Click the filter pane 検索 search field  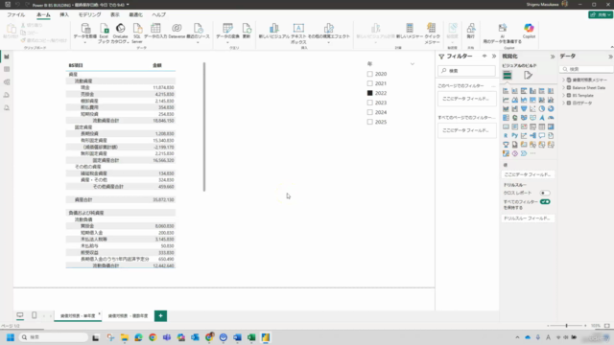tap(467, 71)
